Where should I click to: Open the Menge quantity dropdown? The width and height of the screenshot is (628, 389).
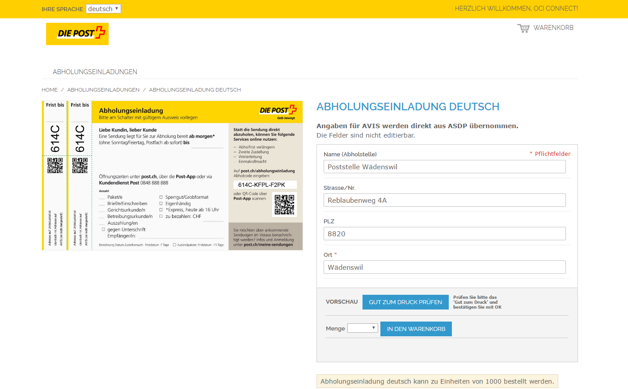tap(362, 328)
